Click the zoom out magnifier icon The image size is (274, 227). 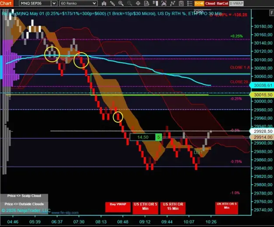pyautogui.click(x=129, y=4)
